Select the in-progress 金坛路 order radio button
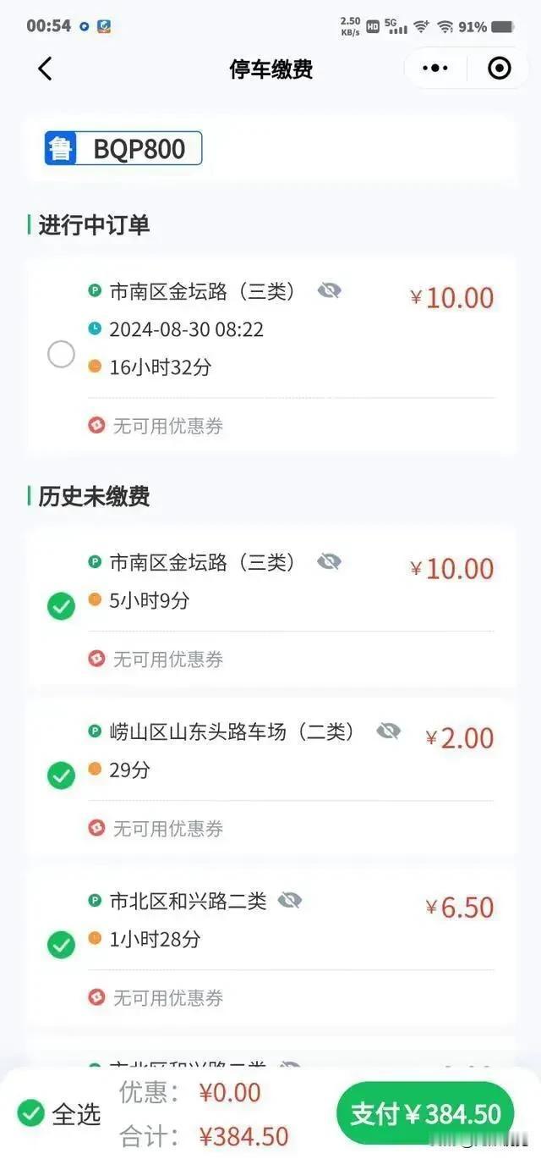541x1159 pixels. click(61, 354)
